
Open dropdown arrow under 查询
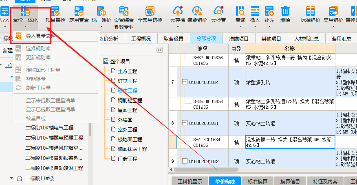240,27
